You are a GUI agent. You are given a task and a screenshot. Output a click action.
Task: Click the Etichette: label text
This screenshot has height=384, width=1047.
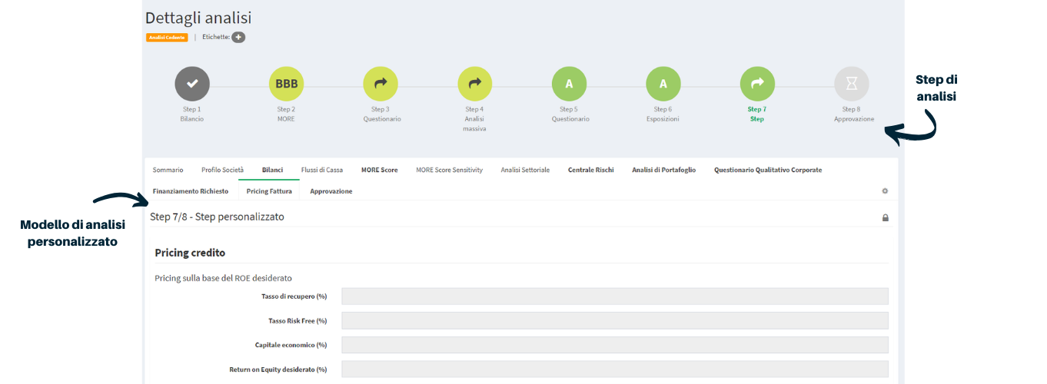pyautogui.click(x=215, y=37)
